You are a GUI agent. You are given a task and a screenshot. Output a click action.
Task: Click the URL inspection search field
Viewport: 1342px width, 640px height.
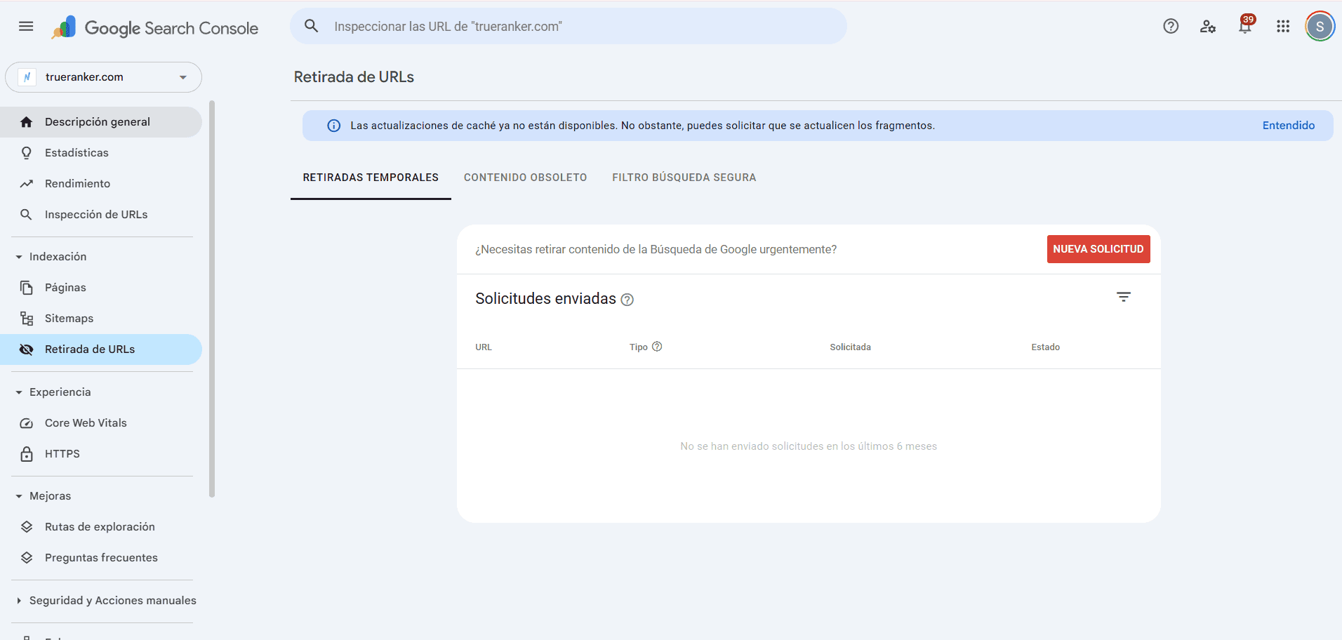click(569, 27)
